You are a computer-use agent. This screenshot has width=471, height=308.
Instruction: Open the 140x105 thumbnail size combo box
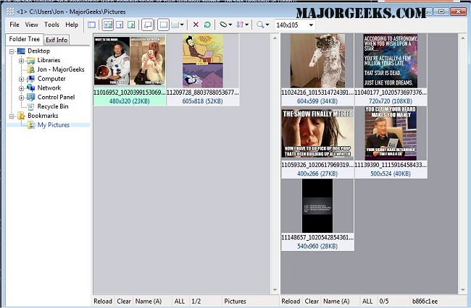click(295, 25)
